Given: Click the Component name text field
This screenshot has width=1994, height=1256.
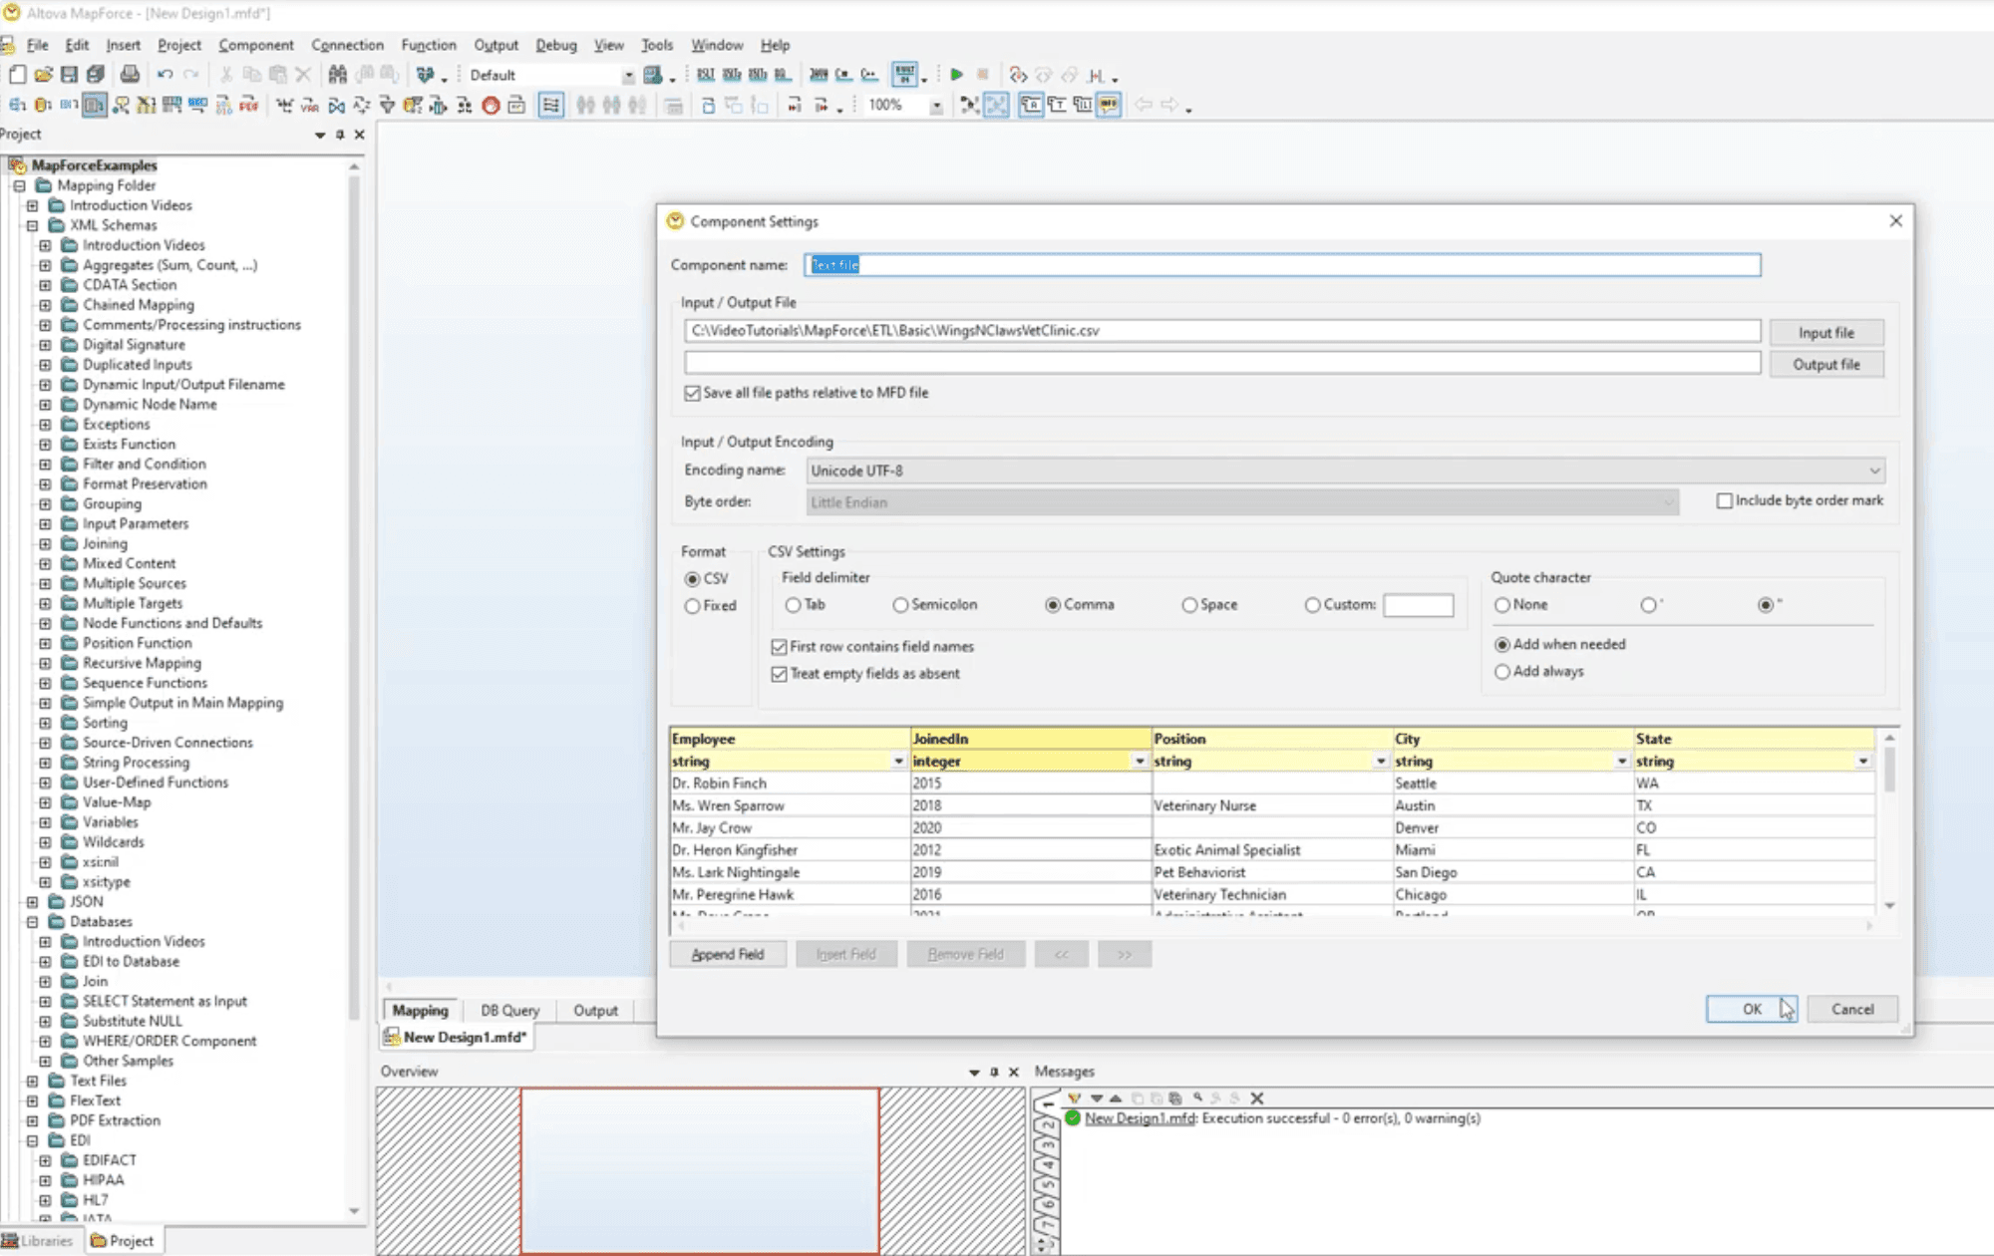Looking at the screenshot, I should [1282, 265].
